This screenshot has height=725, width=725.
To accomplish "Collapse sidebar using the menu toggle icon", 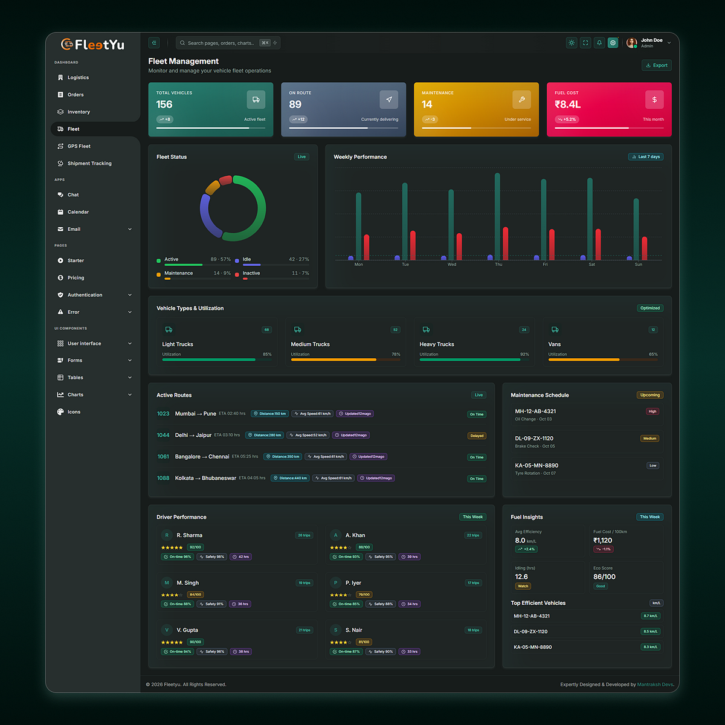I will [x=154, y=43].
